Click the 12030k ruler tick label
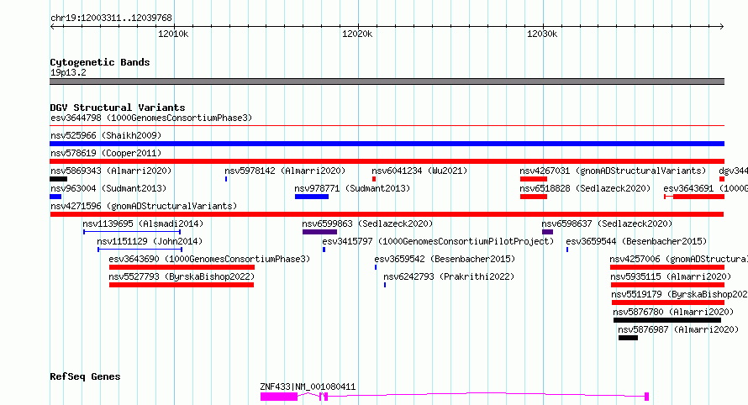Screen dimensions: 748x405 click(x=542, y=34)
